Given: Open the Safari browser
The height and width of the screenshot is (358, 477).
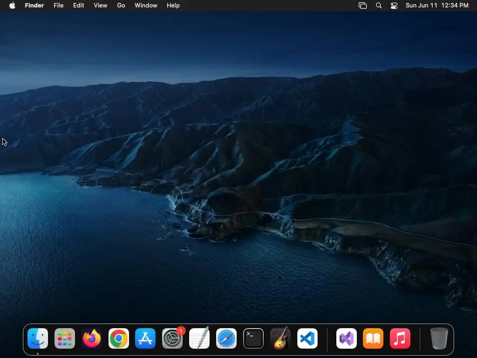Looking at the screenshot, I should (226, 338).
